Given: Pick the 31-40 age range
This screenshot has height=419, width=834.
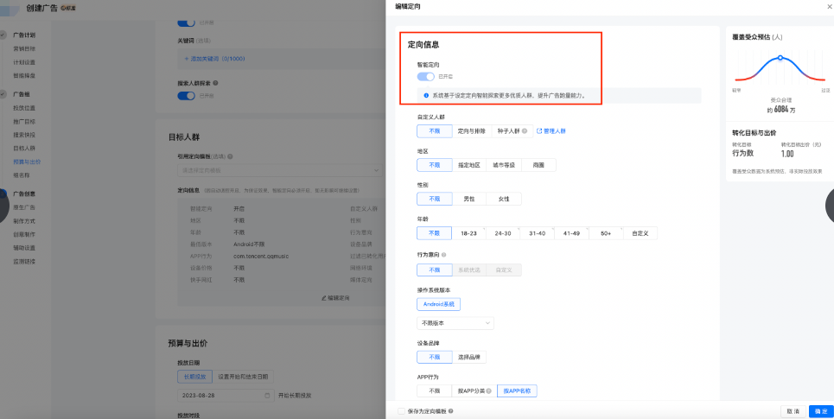Looking at the screenshot, I should click(538, 233).
